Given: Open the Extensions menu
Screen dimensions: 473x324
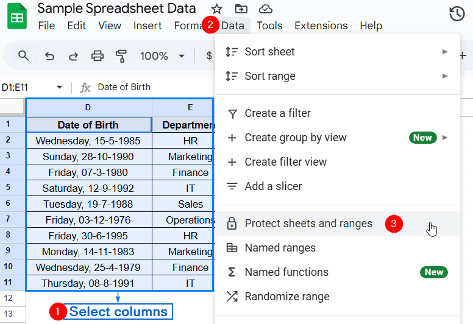Looking at the screenshot, I should tap(321, 26).
